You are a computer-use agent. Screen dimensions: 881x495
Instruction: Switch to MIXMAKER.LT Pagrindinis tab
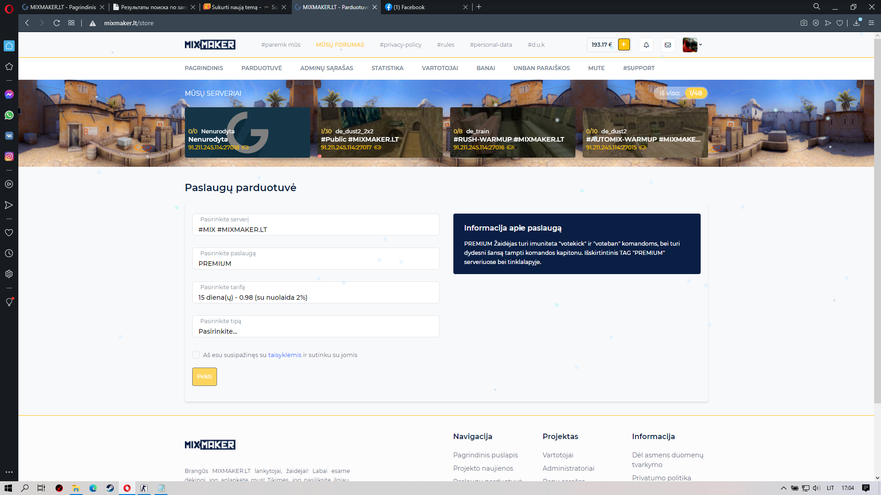pos(63,7)
